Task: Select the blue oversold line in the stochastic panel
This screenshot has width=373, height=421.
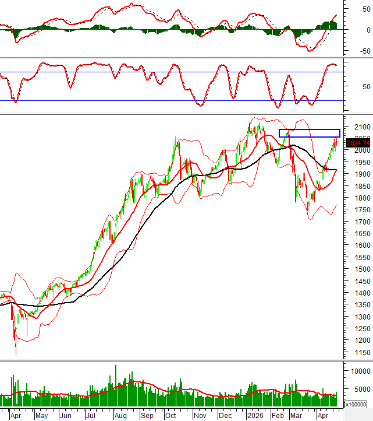Action: [x=175, y=101]
